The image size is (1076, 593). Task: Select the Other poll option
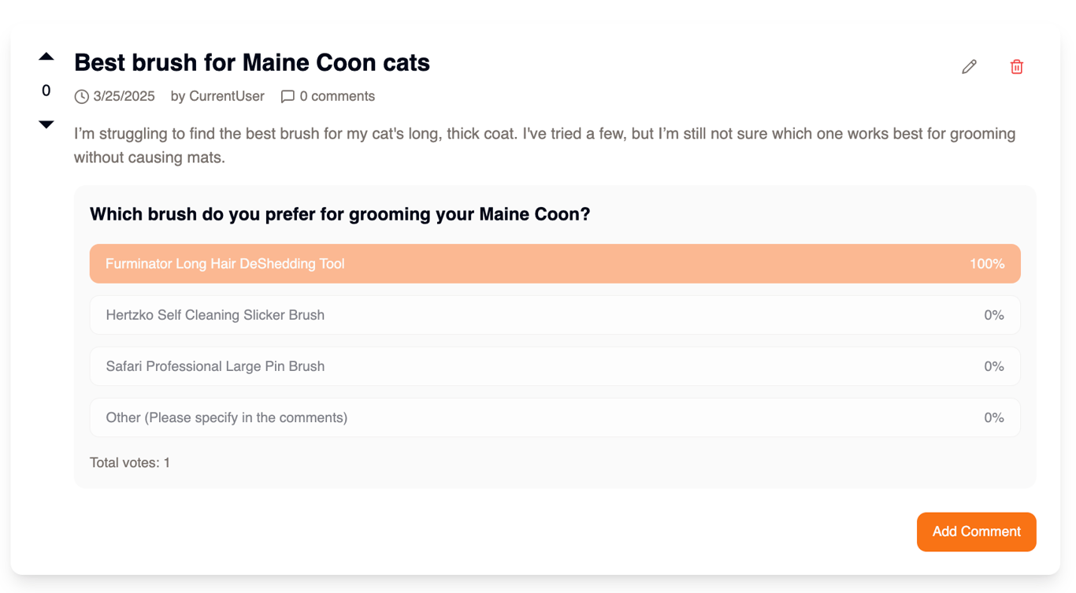tap(555, 417)
